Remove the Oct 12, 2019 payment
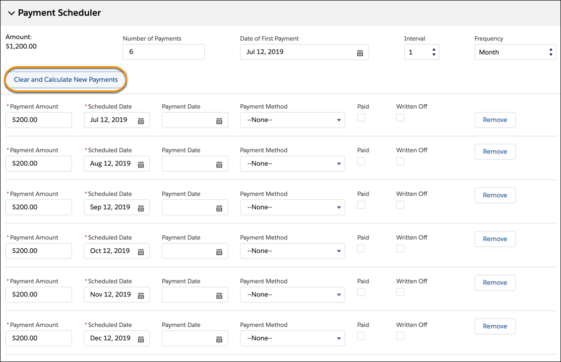The image size is (561, 362). click(x=495, y=239)
